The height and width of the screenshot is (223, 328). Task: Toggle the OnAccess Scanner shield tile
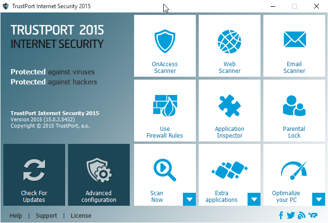point(165,46)
